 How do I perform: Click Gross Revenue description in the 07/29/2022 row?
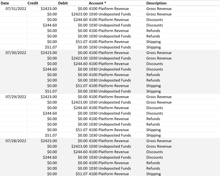159,97
